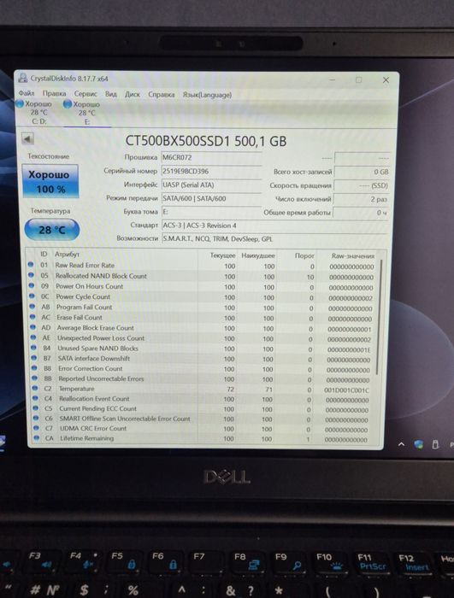Viewport: 454px width, 598px height.
Task: Select the C: D: disk tab
Action: (38, 113)
